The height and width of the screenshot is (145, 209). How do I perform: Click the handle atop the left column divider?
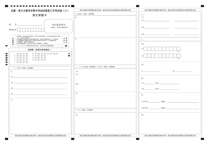(x=73, y=6)
